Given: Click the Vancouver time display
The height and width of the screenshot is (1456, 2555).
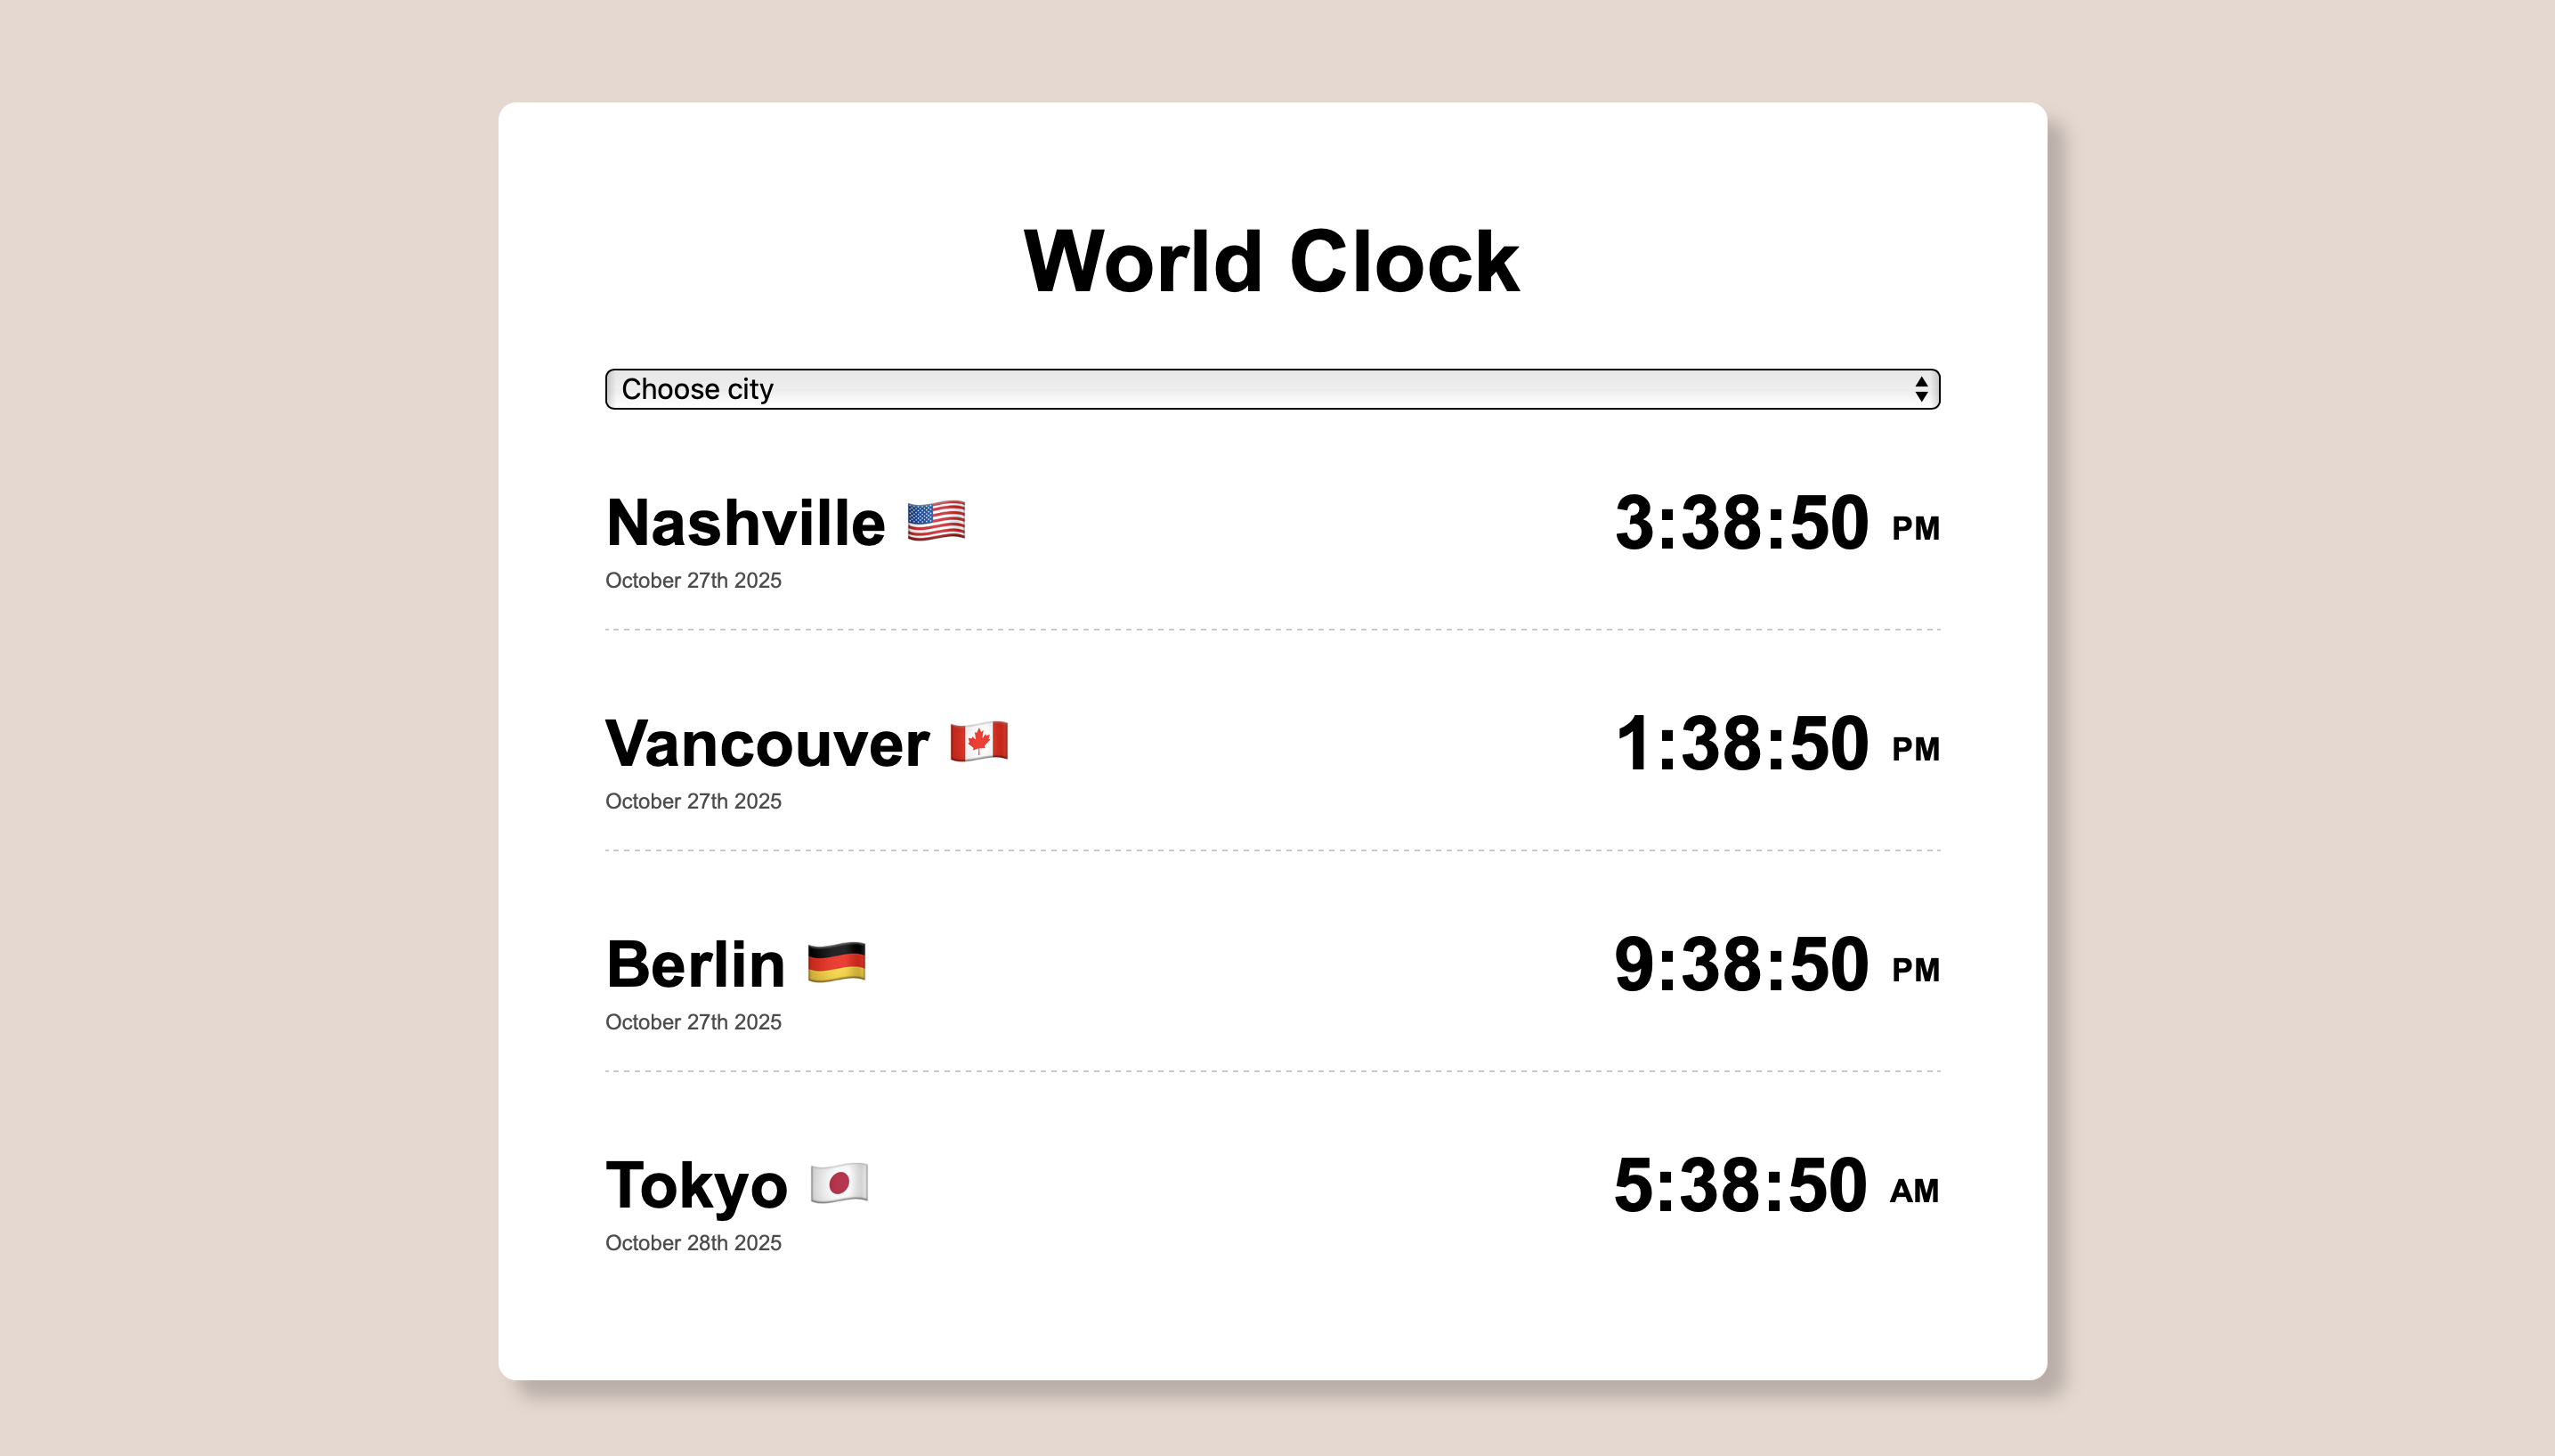Looking at the screenshot, I should click(1743, 742).
